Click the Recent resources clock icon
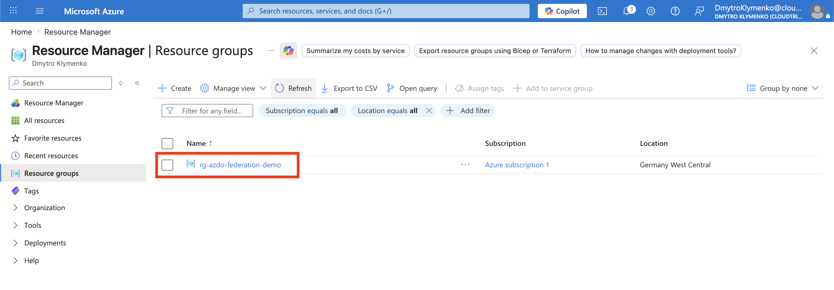Image resolution: width=834 pixels, height=290 pixels. point(15,156)
